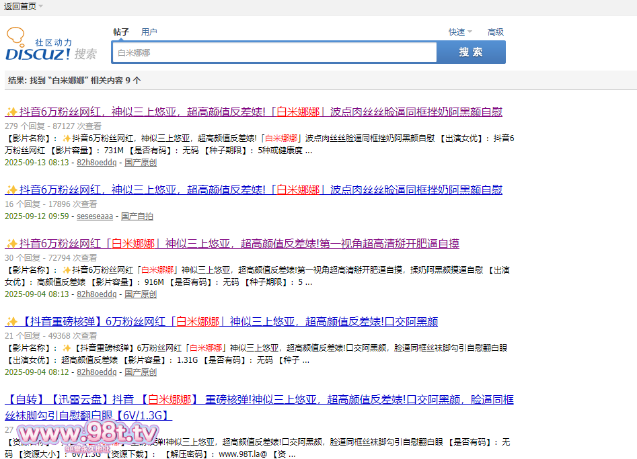Open the 快速 dropdown
The image size is (637, 459).
(x=459, y=32)
